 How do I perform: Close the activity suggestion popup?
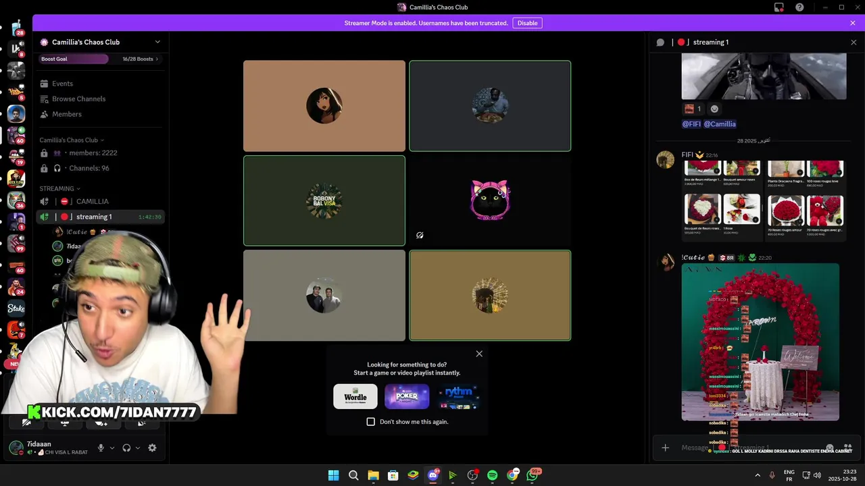pyautogui.click(x=479, y=354)
